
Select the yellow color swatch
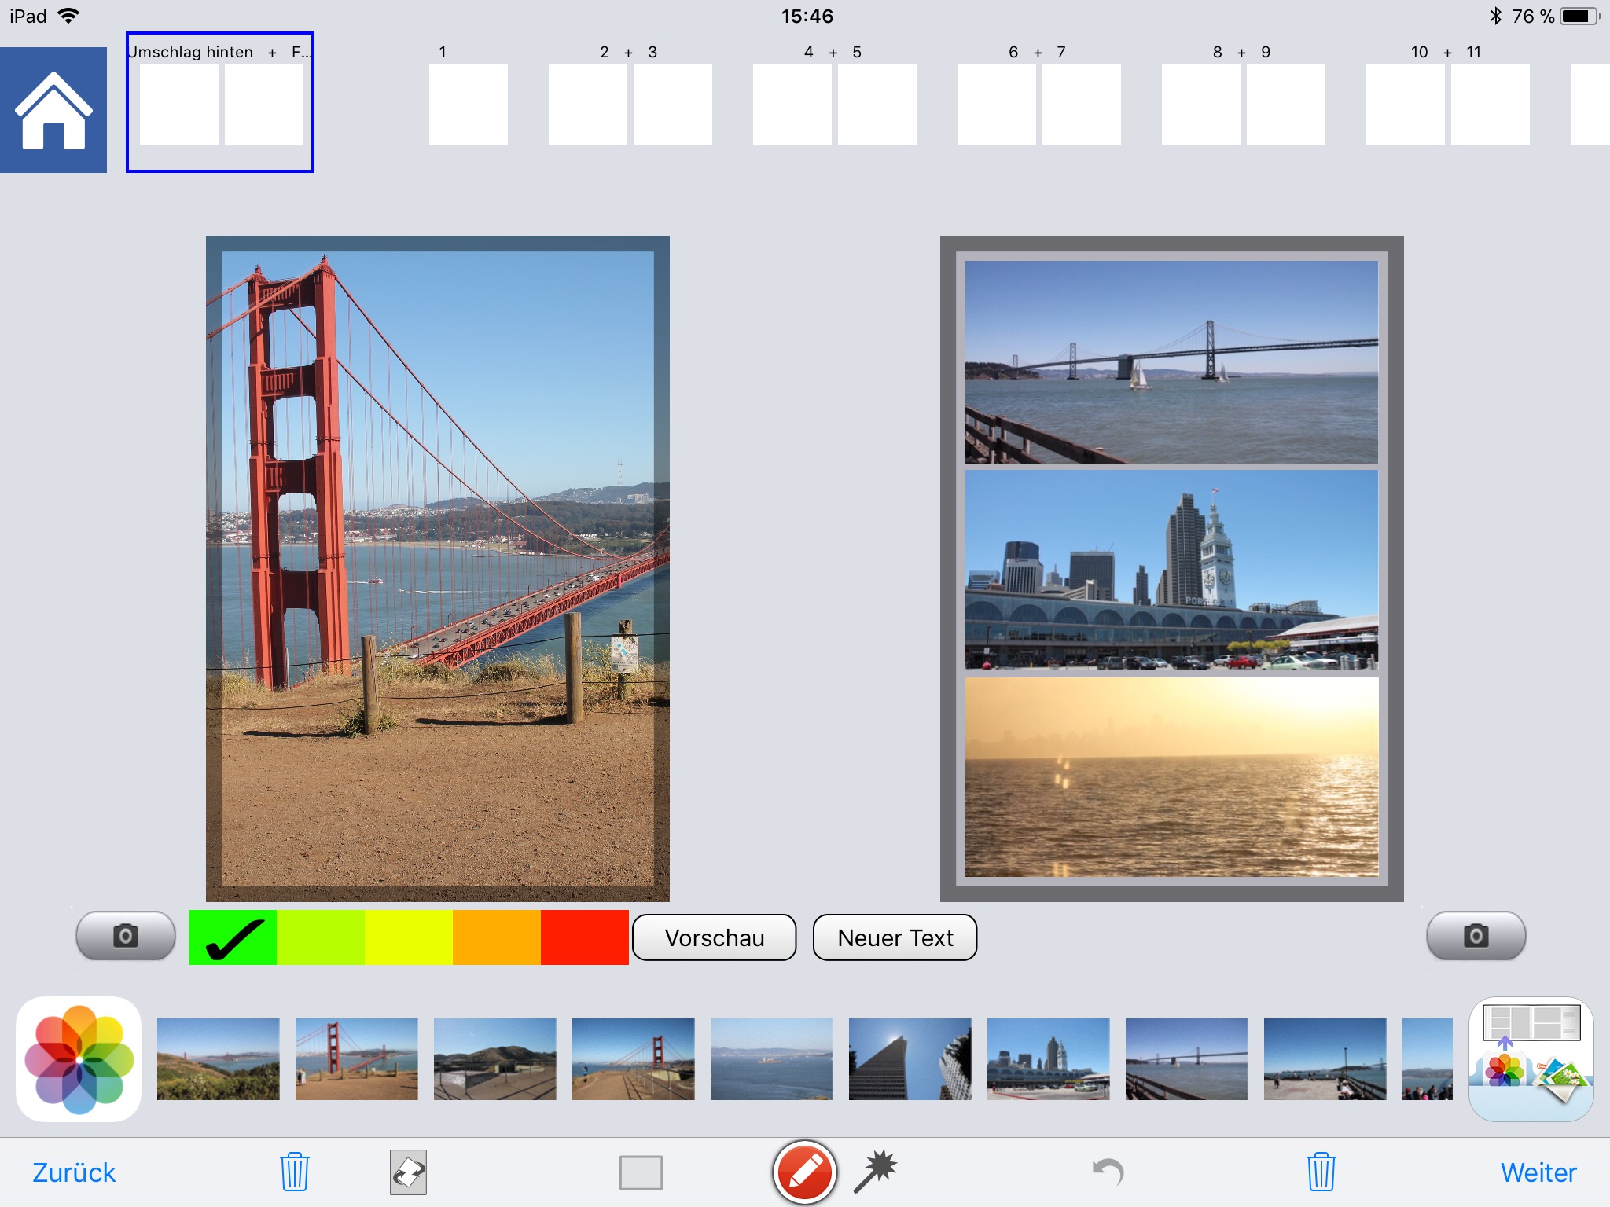click(x=409, y=937)
